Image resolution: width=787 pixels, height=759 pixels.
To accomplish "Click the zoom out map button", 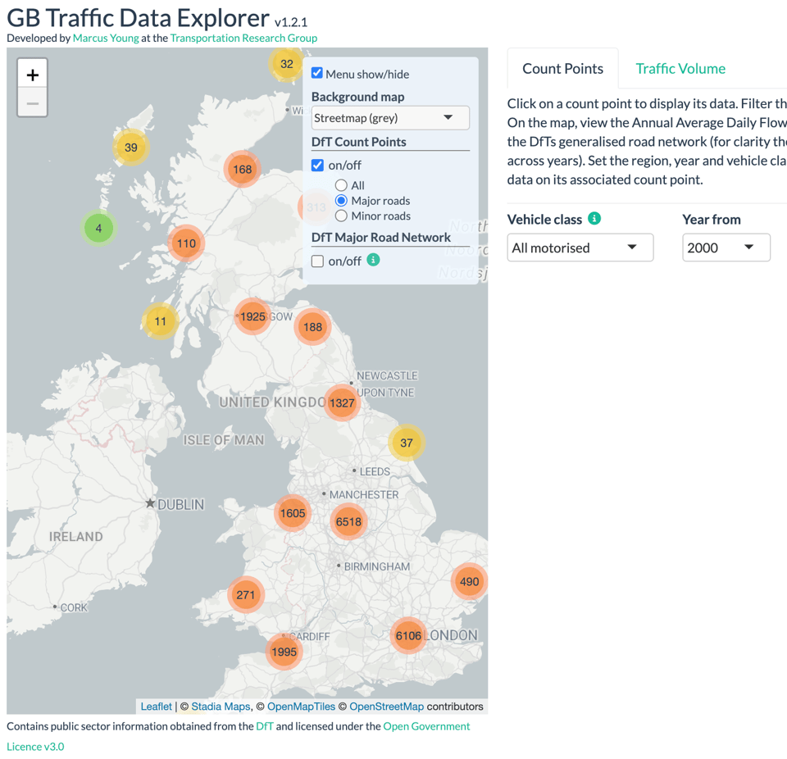I will coord(33,103).
